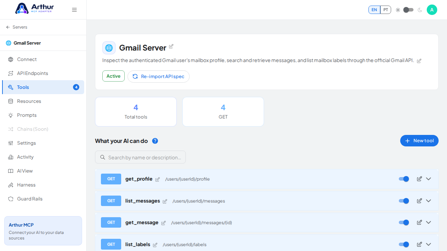This screenshot has height=251, width=447.
Task: Click the list_messages tool name
Action: pyautogui.click(x=142, y=201)
